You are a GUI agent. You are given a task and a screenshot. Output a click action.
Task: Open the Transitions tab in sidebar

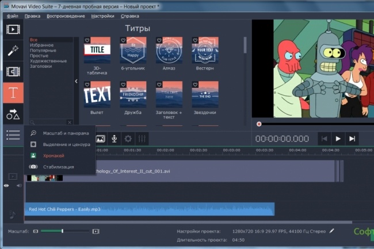13,71
